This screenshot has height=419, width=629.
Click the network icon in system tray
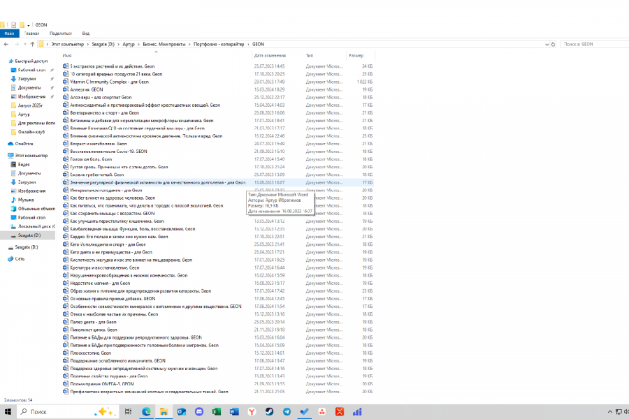[619, 412]
